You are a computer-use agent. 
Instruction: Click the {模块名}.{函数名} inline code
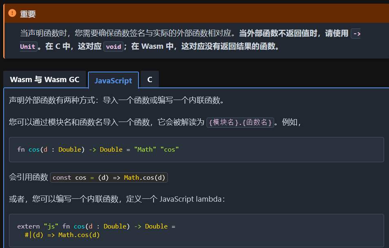click(240, 122)
